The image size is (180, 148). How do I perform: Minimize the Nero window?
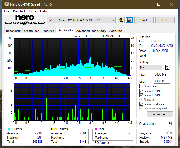146,4
